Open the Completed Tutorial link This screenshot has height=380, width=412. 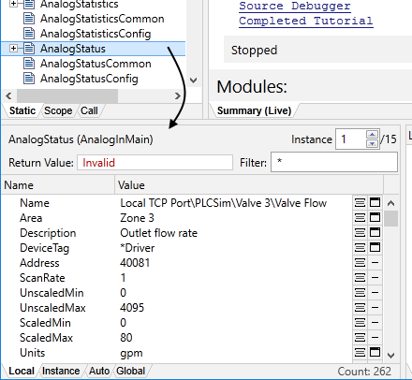point(306,21)
